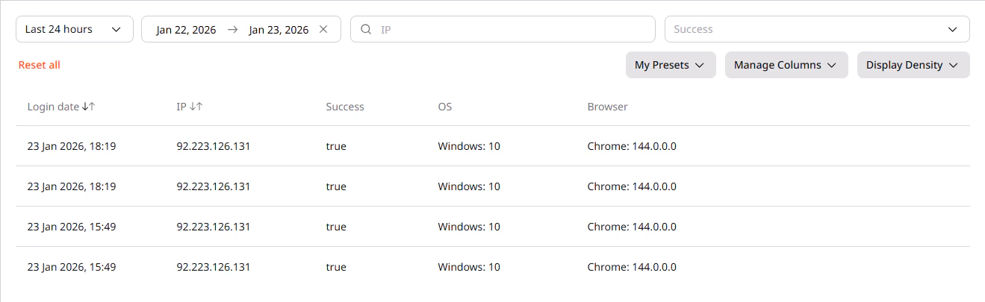Open the My Presets menu
985x302 pixels.
coord(671,65)
